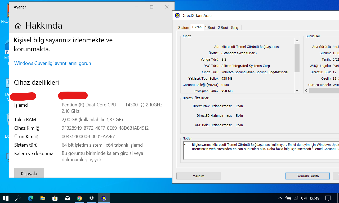This screenshot has height=203, width=339.
Task: Click Direct3D Hızlandırması Etkin value
Action: click(239, 116)
